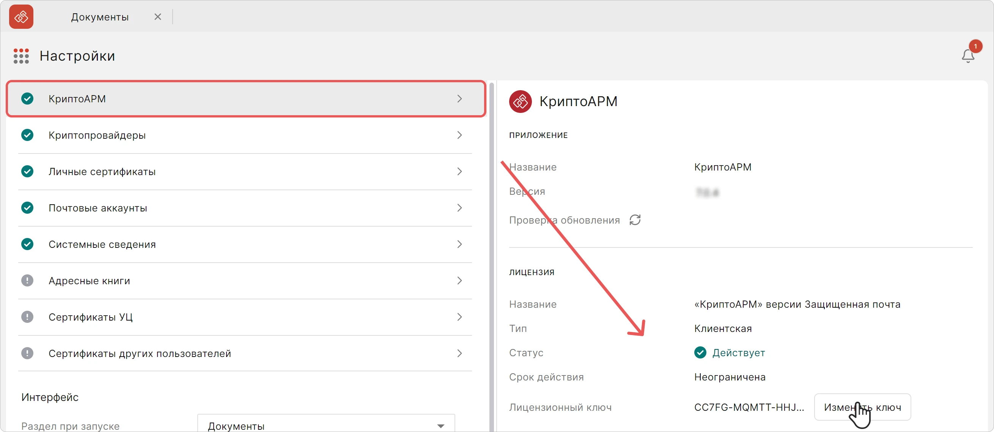This screenshot has height=432, width=994.
Task: Open the nine-dot apps grid menu
Action: click(21, 56)
